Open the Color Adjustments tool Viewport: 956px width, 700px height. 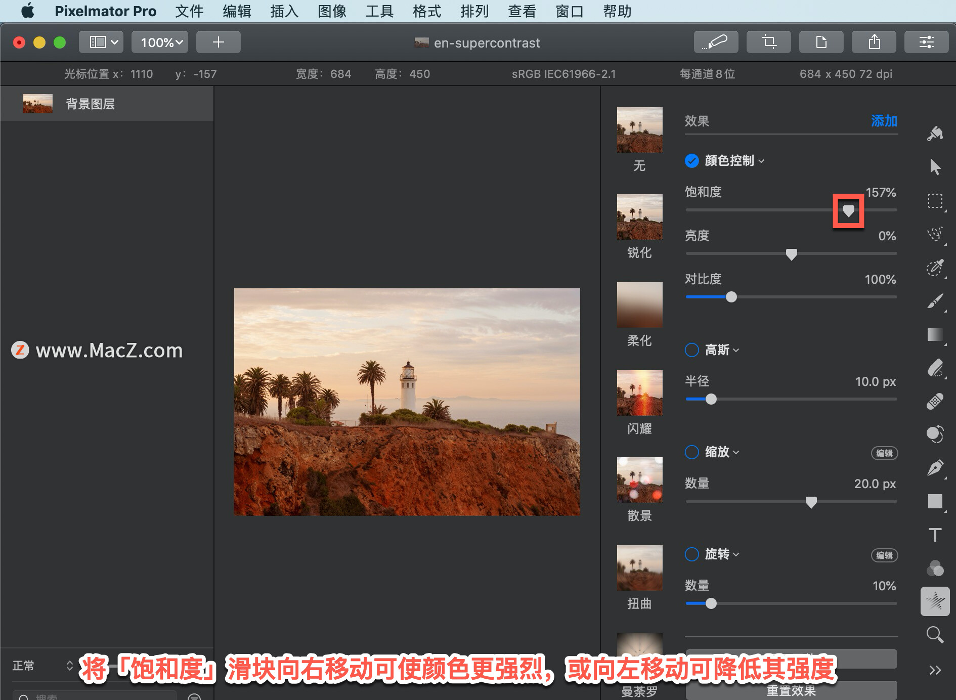tap(935, 568)
